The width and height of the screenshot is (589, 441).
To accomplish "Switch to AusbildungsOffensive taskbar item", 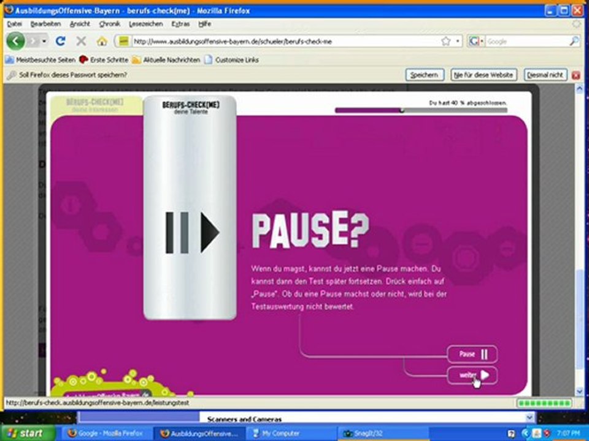I will pyautogui.click(x=199, y=434).
